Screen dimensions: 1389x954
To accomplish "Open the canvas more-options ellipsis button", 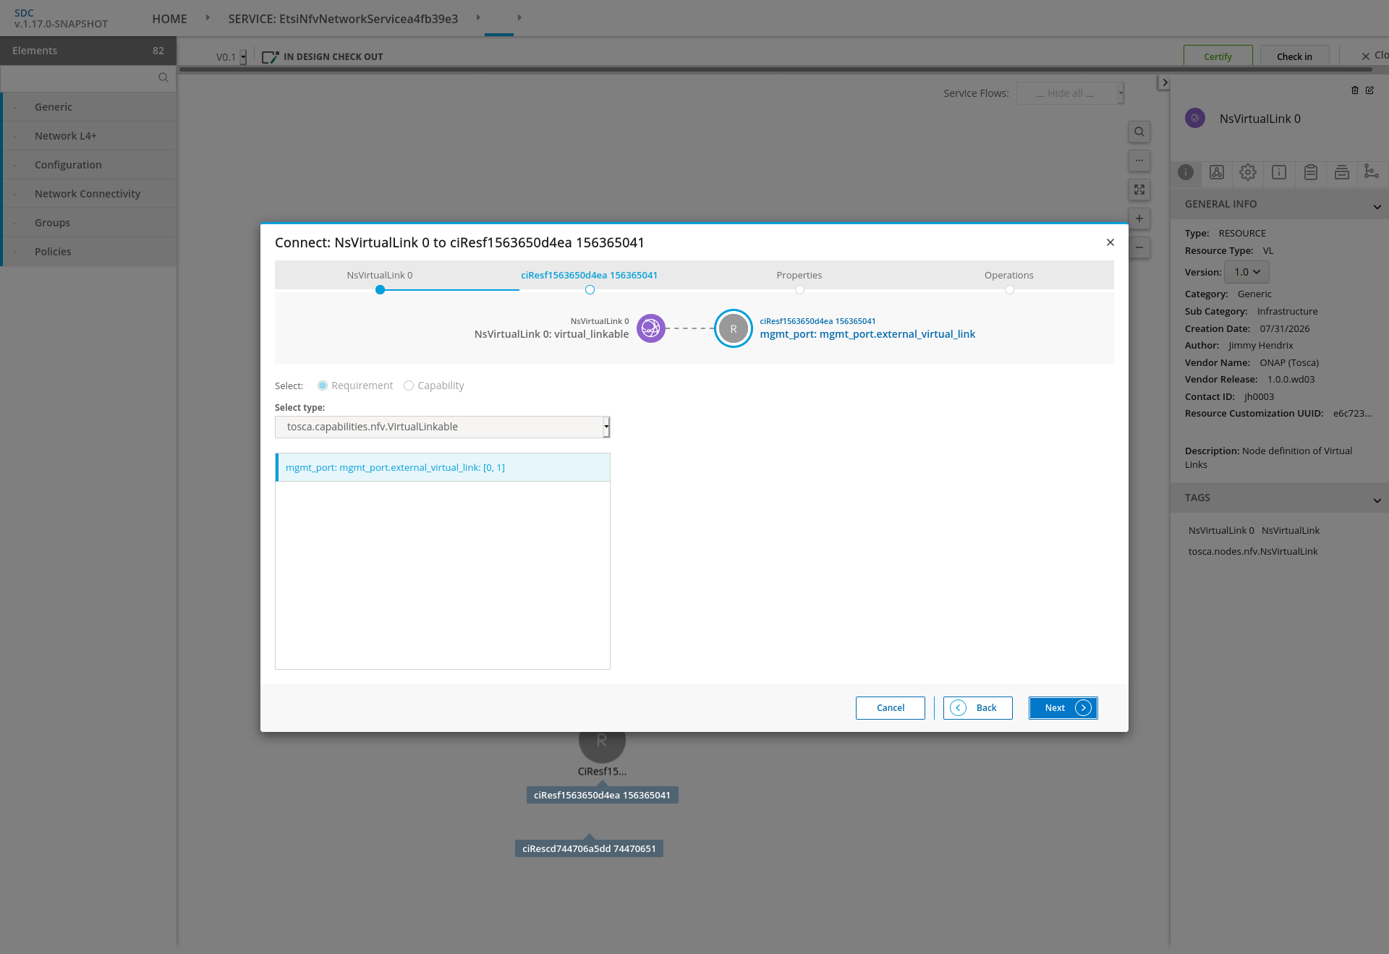I will click(1139, 161).
